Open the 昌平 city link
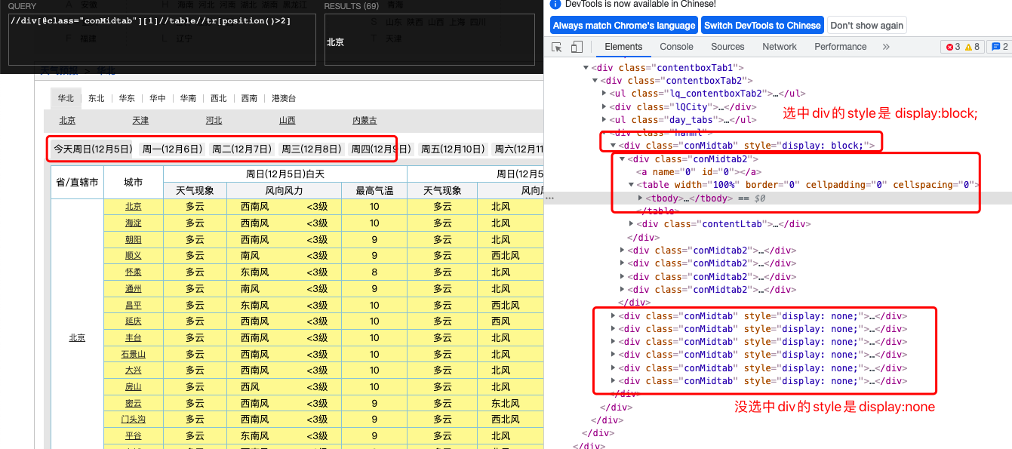This screenshot has height=449, width=1012. pyautogui.click(x=133, y=306)
